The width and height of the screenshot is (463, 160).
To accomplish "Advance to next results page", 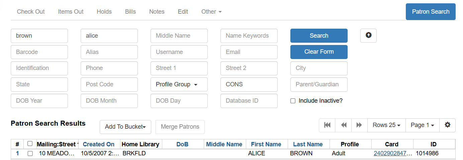I will tap(359, 125).
